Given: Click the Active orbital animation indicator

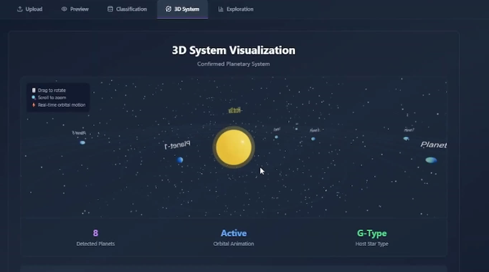Looking at the screenshot, I should (x=233, y=233).
